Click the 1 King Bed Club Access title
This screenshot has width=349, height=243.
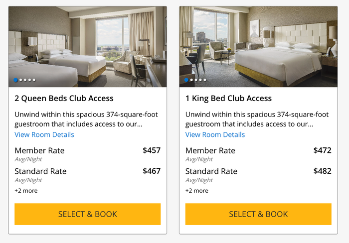pyautogui.click(x=228, y=98)
